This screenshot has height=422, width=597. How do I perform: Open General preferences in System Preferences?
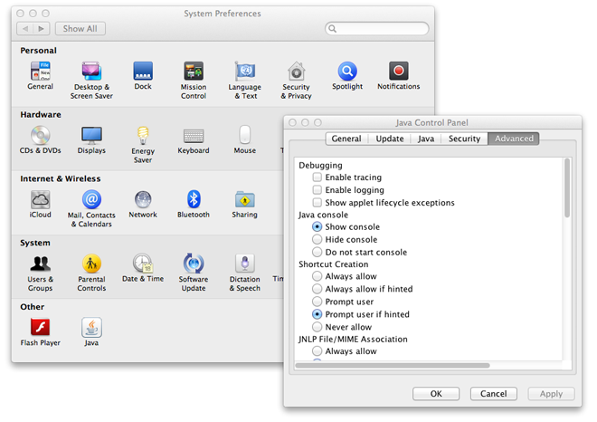click(40, 75)
